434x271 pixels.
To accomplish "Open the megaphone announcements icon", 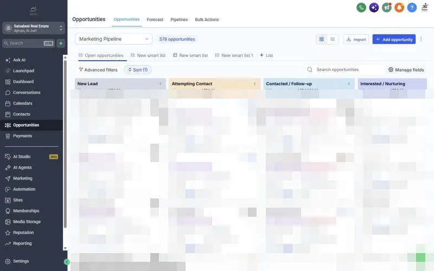I will (387, 8).
